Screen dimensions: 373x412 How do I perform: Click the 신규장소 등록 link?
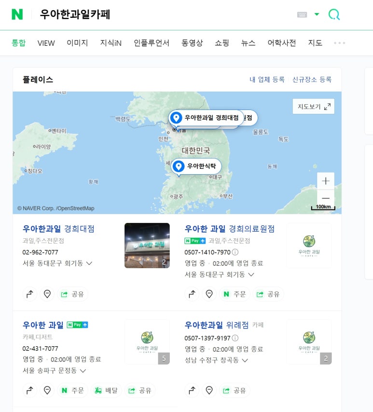(312, 80)
